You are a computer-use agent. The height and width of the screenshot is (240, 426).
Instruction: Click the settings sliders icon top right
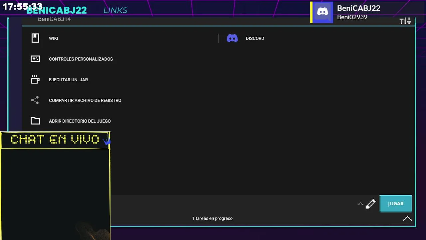tap(405, 21)
